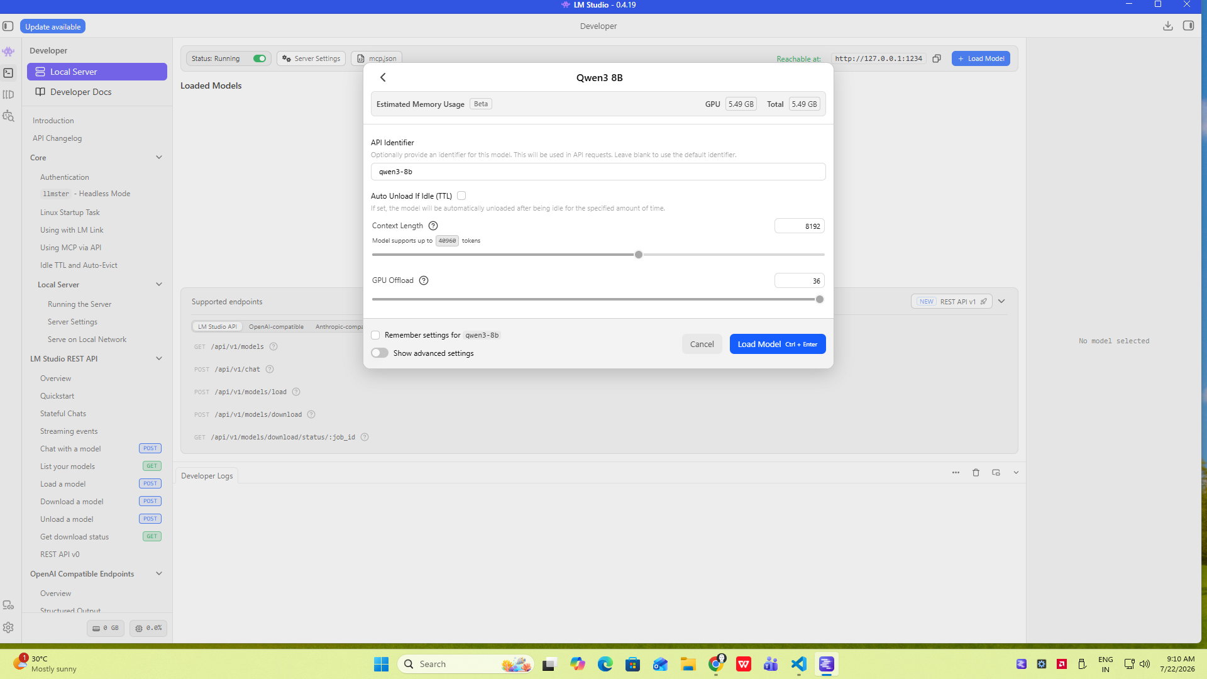Open the Discover robot search icon
The width and height of the screenshot is (1207, 679).
pyautogui.click(x=8, y=116)
